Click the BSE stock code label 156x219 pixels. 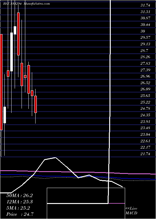[12, 4]
